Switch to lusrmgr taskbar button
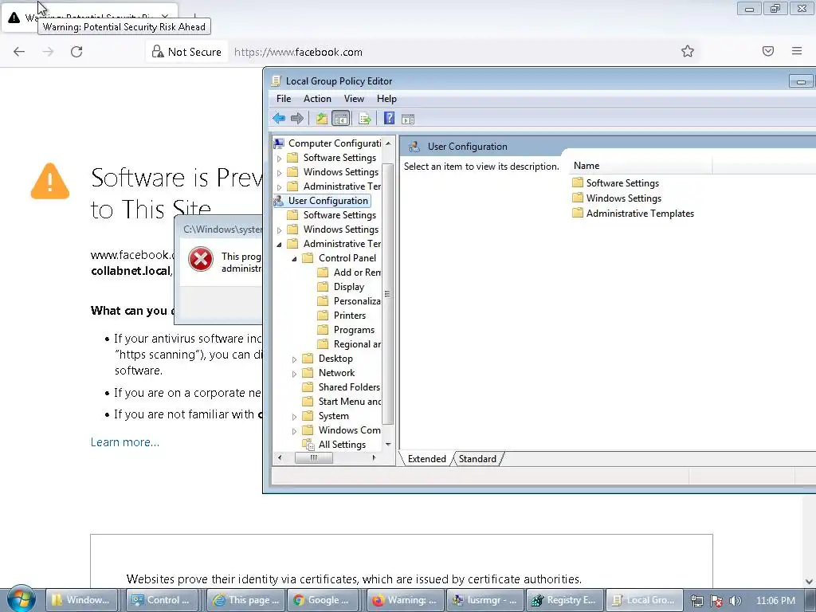 tap(484, 600)
